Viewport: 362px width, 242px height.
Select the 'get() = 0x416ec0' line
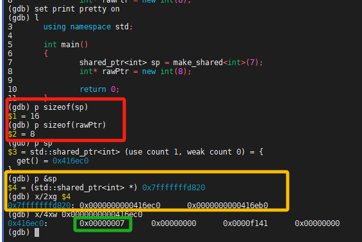[53, 161]
